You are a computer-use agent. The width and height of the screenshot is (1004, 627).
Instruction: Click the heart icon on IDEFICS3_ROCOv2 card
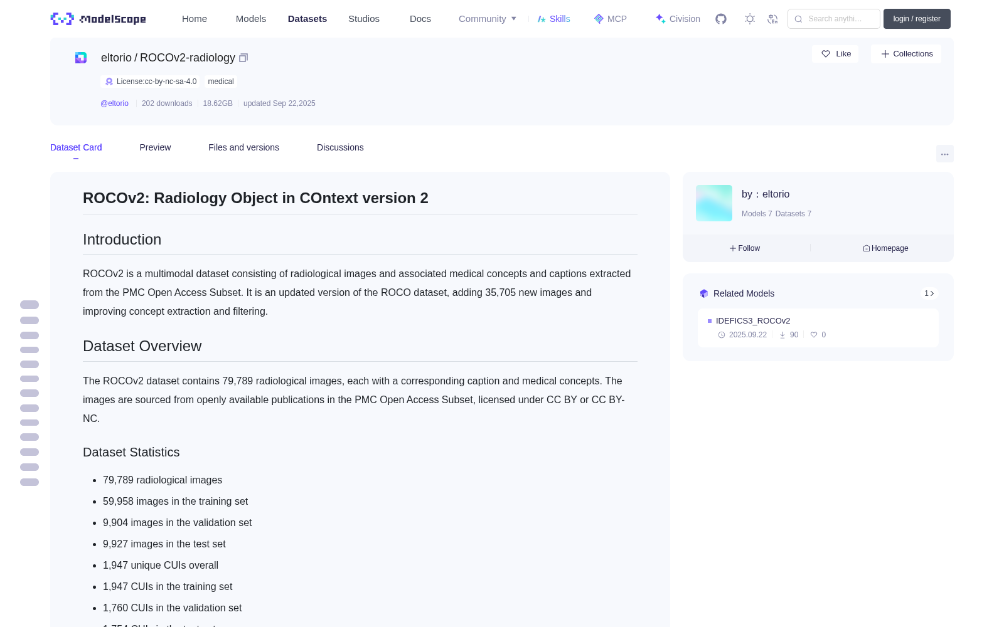coord(814,335)
